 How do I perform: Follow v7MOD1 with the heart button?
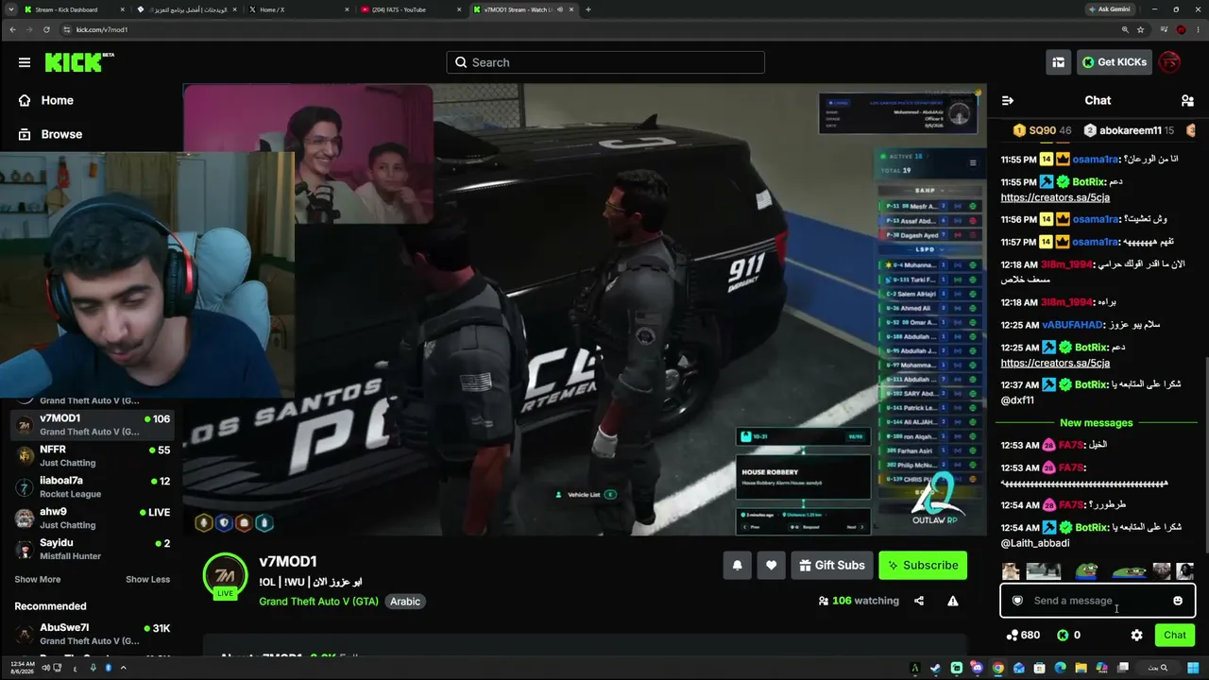coord(771,565)
